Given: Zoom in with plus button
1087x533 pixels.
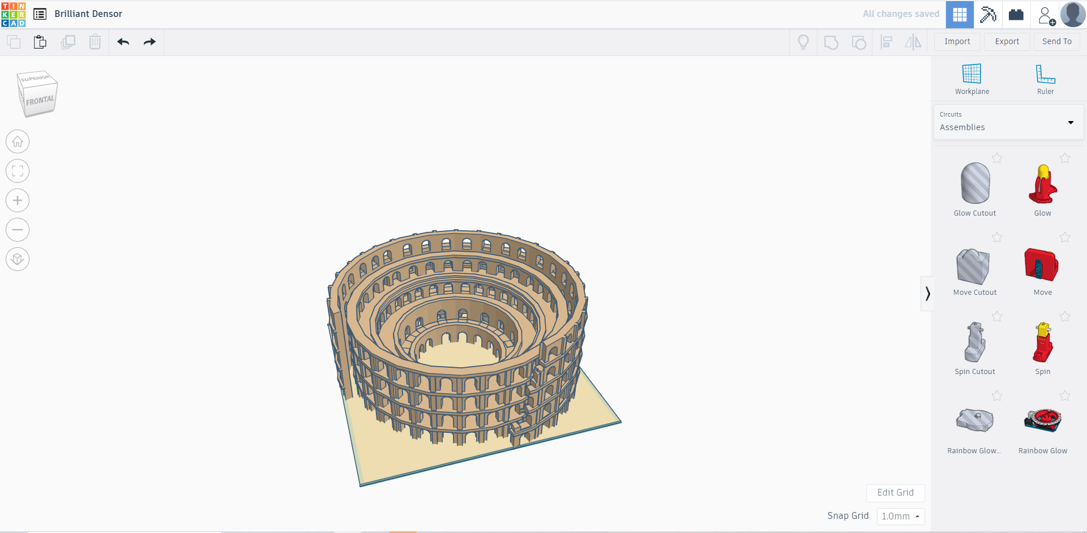Looking at the screenshot, I should (x=18, y=200).
